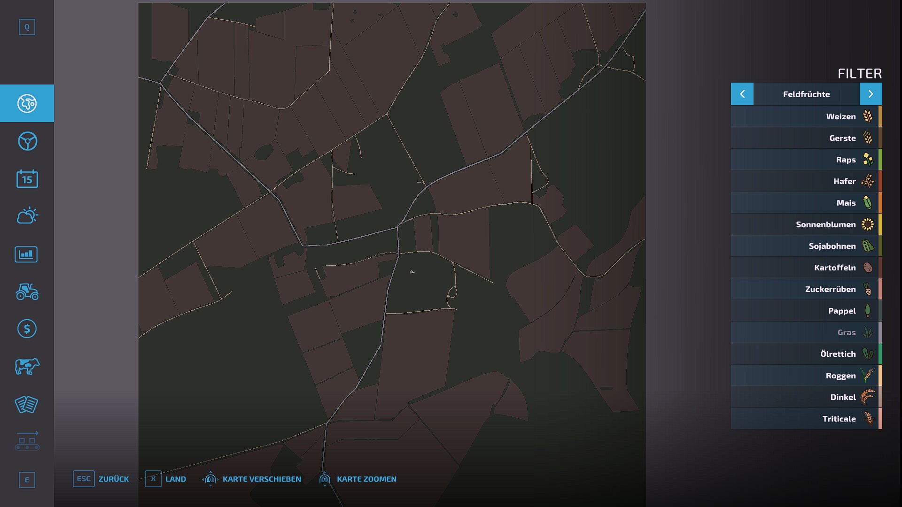The height and width of the screenshot is (507, 902).
Task: Open the finances dollar icon
Action: [x=27, y=329]
